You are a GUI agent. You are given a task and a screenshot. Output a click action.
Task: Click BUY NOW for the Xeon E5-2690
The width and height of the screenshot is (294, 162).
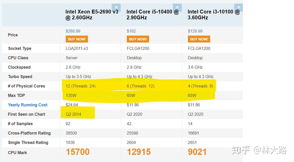click(77, 39)
